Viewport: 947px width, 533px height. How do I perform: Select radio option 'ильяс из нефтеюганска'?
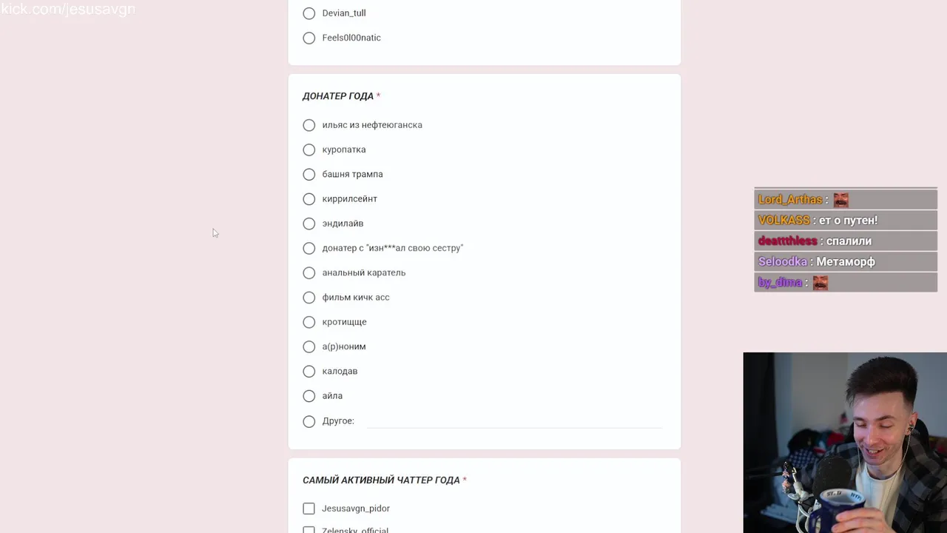[309, 125]
